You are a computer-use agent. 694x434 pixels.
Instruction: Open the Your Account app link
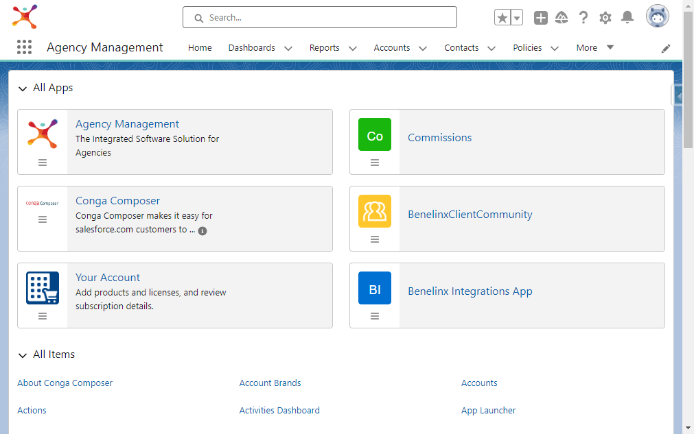(108, 278)
